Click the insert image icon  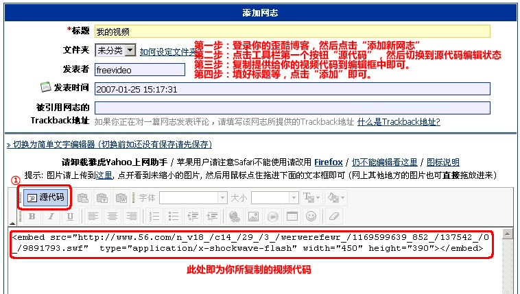pos(253,217)
